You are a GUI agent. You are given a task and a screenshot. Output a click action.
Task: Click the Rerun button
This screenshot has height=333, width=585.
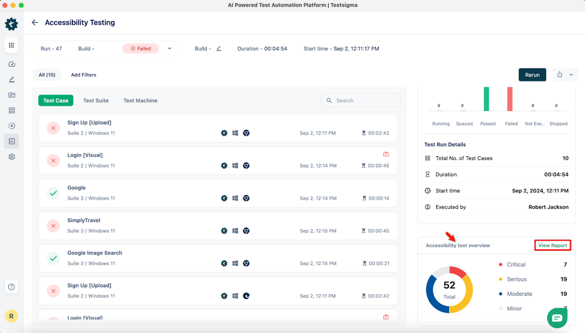click(x=532, y=75)
